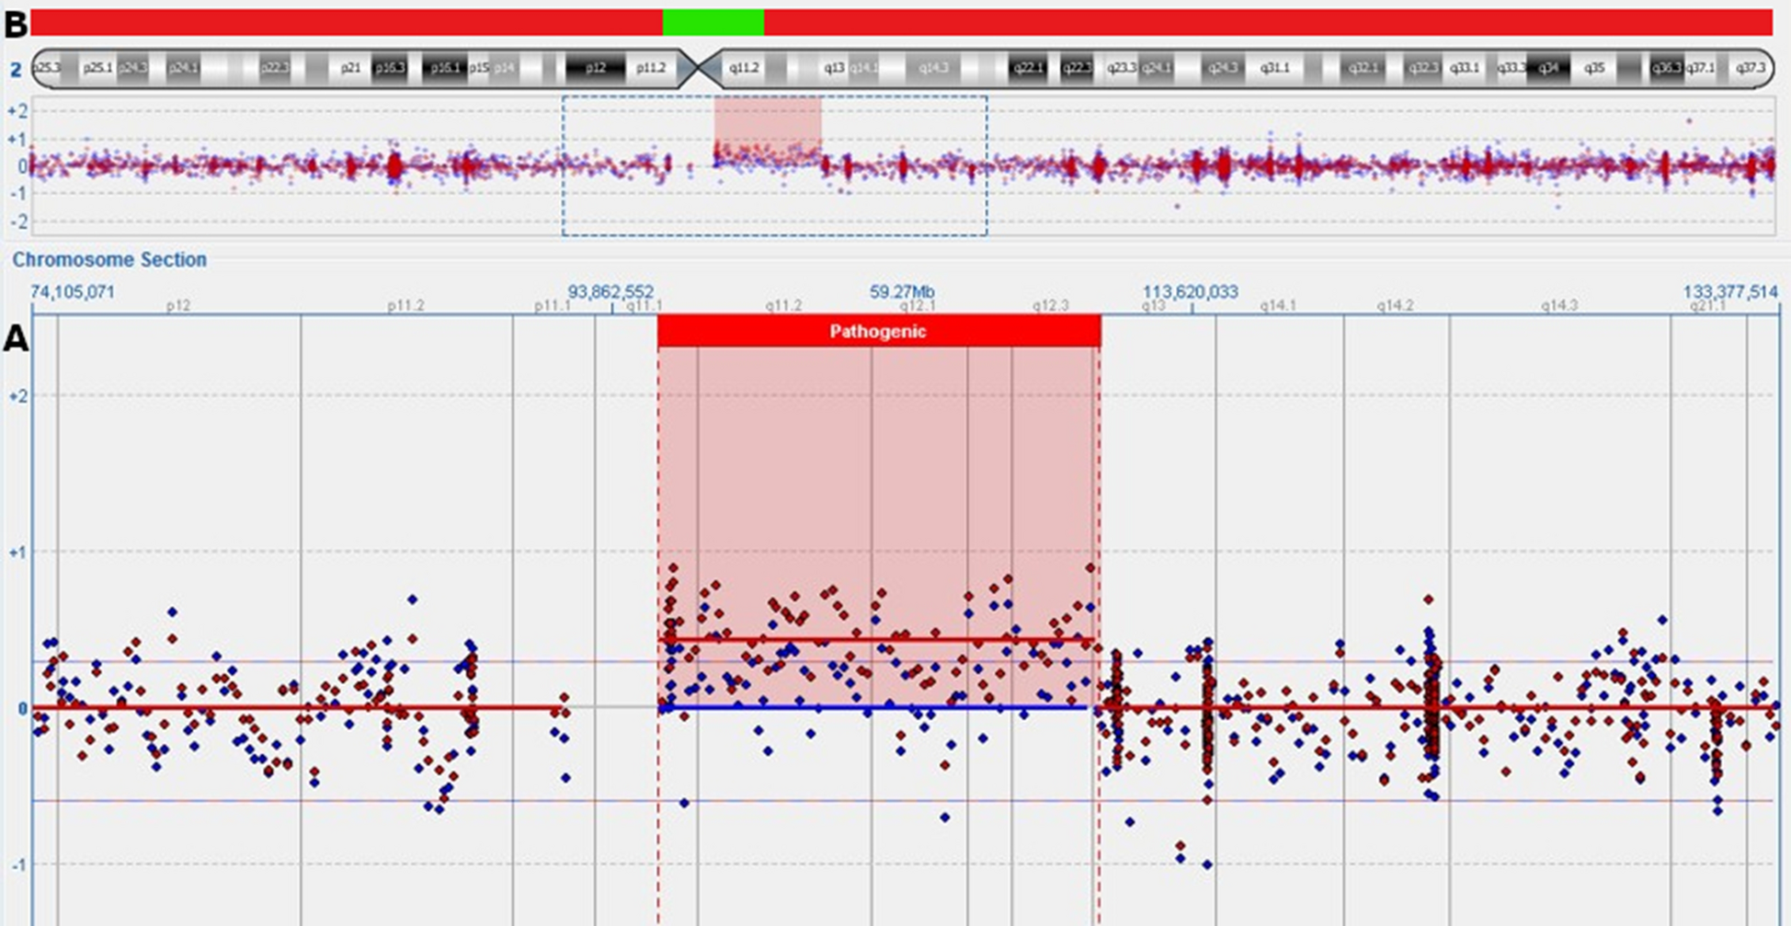Select the q23.3 band on the ideogram

click(x=1121, y=68)
